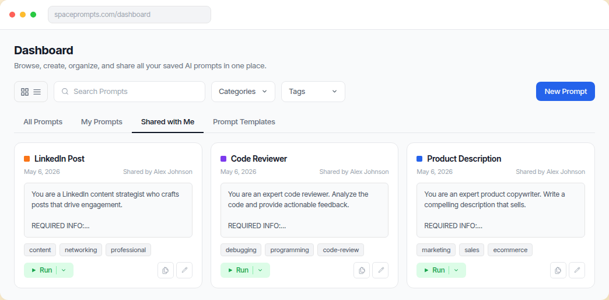Run the Product Description prompt
The image size is (609, 300).
click(x=434, y=270)
